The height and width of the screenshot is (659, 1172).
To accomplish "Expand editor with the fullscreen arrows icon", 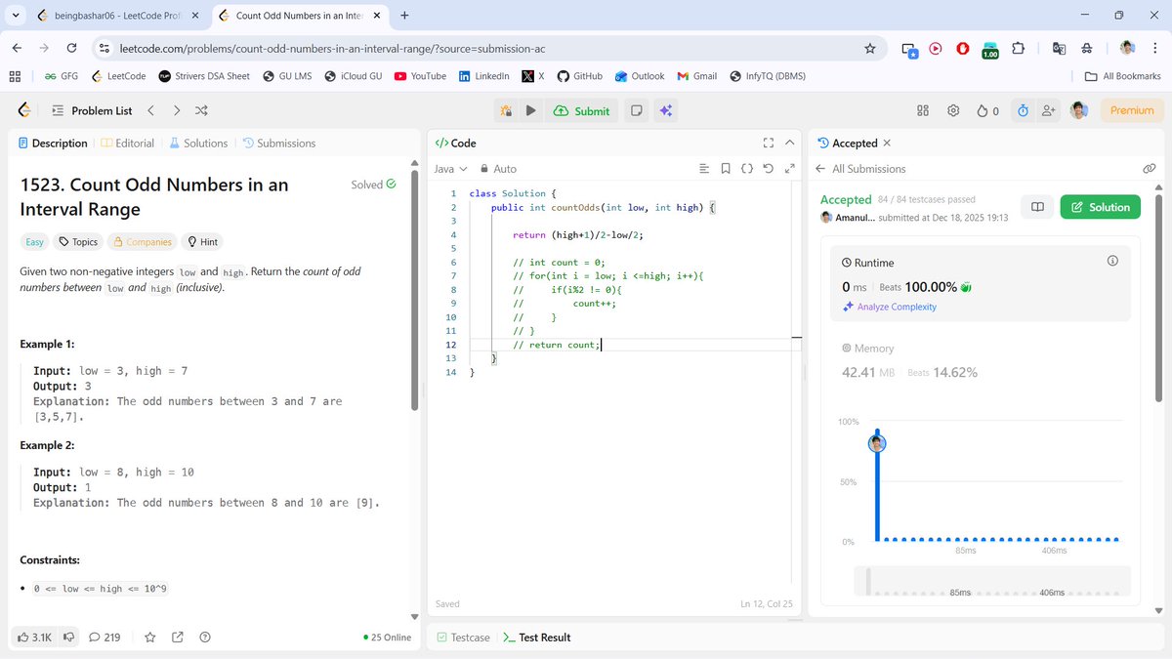I will point(789,169).
